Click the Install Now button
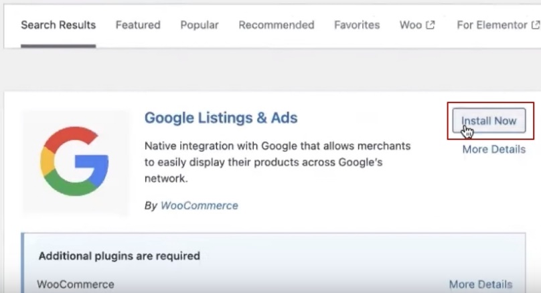 (x=489, y=121)
